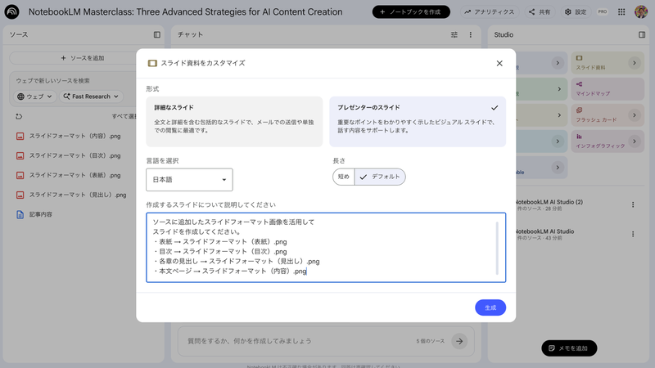
Task: Click the NotebookLM logo icon
Action: tap(11, 11)
